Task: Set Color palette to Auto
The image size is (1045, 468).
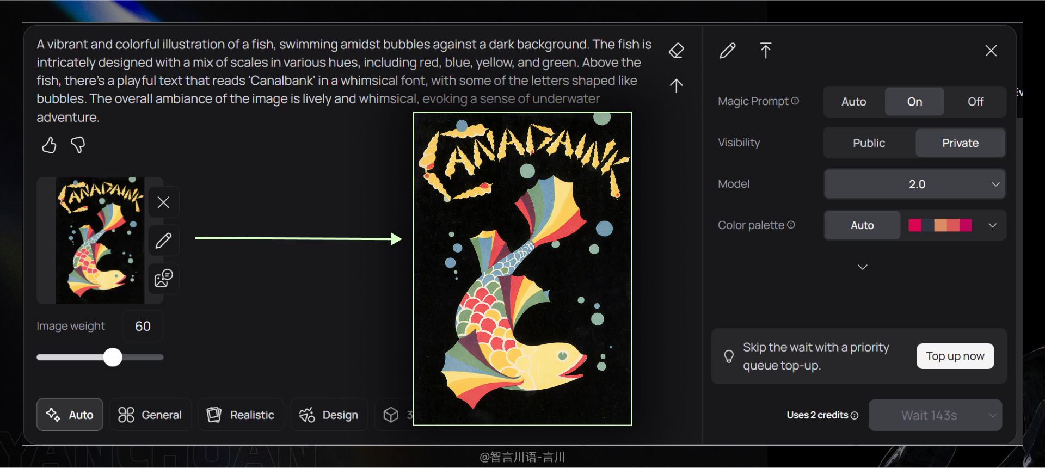Action: [862, 225]
